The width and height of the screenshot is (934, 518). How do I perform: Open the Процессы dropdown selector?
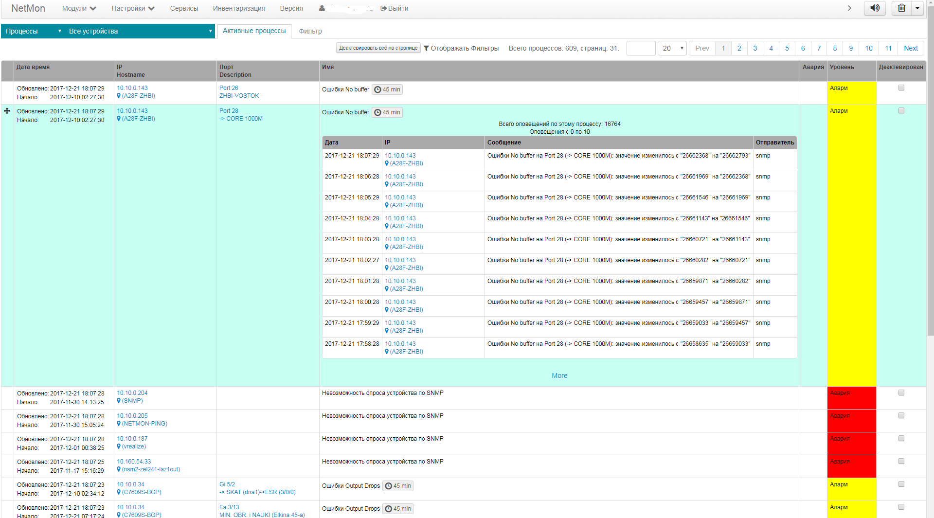click(33, 31)
